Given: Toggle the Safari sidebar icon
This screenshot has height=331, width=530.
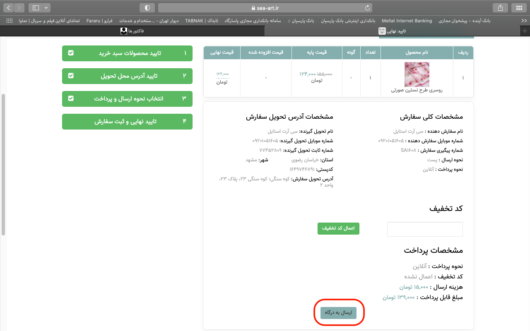Looking at the screenshot, I should [x=36, y=8].
